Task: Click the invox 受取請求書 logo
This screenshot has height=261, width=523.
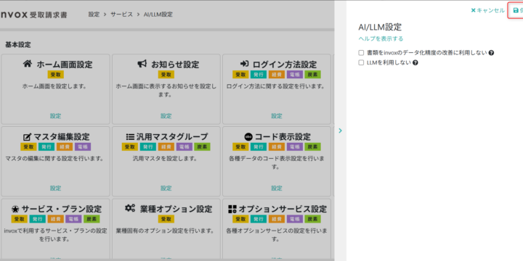Action: (33, 14)
